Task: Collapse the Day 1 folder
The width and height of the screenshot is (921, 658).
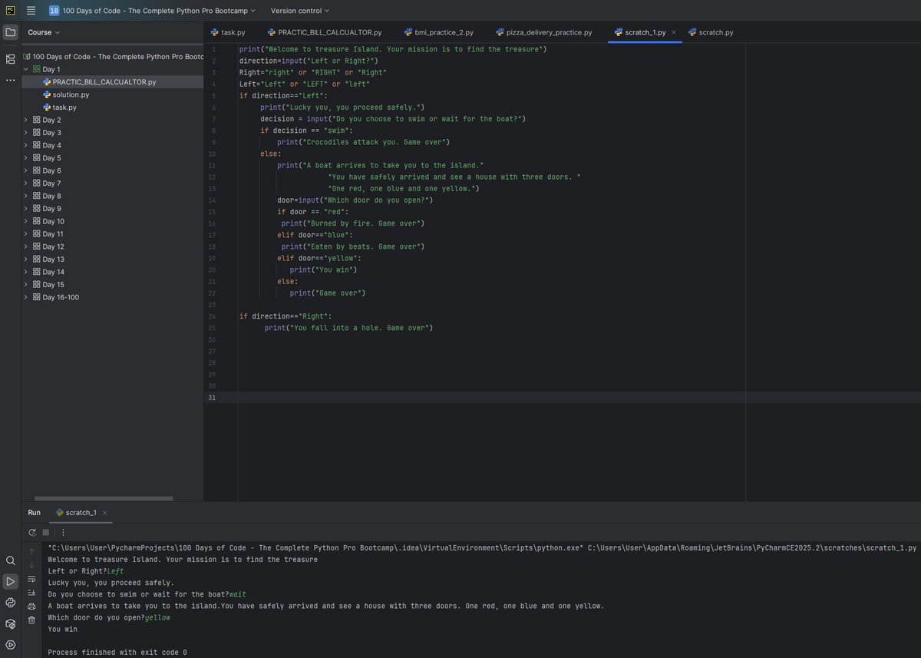Action: pos(25,69)
